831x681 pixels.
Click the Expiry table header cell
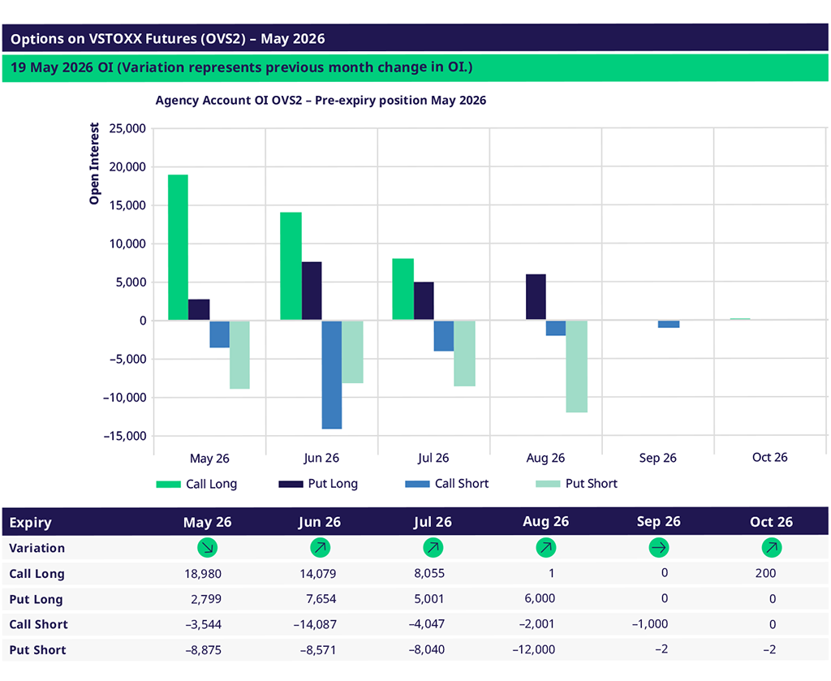point(31,523)
